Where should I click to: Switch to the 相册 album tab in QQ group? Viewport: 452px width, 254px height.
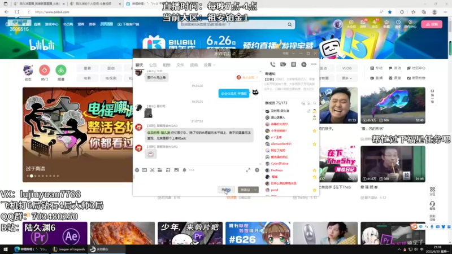pos(167,65)
